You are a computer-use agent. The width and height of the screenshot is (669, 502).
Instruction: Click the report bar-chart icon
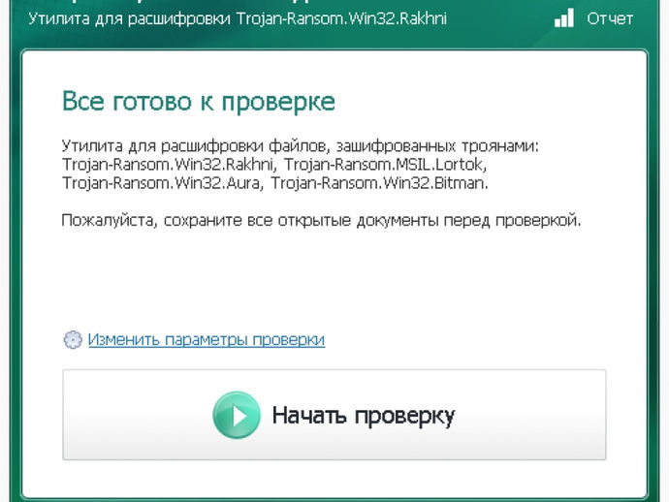(x=564, y=18)
